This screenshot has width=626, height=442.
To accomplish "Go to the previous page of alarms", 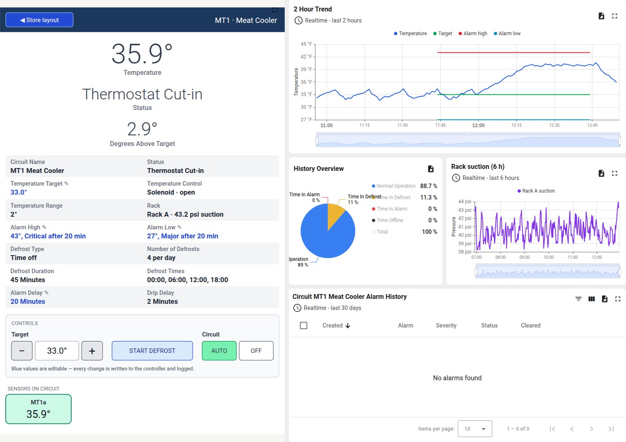I will tap(572, 429).
